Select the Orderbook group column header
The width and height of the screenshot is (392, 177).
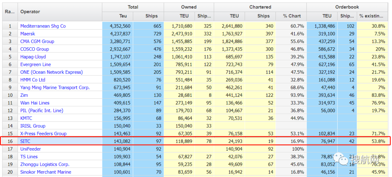(x=347, y=7)
